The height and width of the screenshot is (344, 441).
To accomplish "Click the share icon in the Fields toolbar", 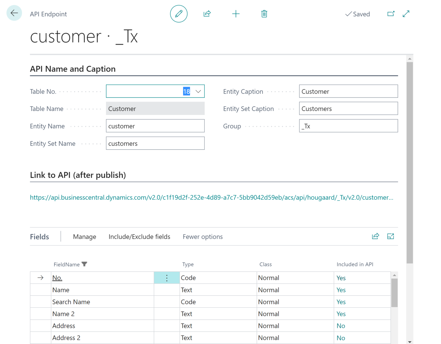I will [376, 236].
